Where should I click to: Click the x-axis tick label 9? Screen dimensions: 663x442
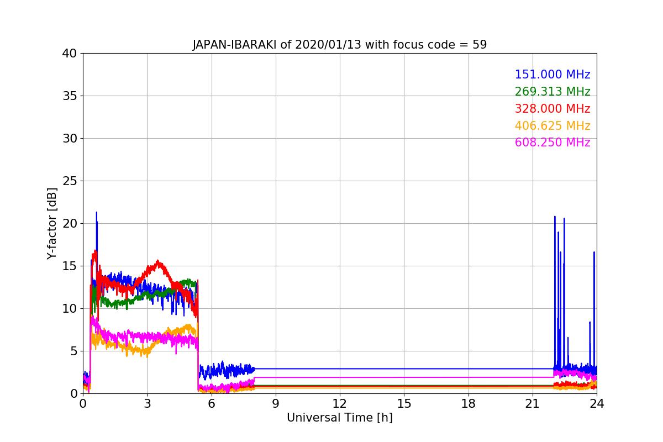276,403
